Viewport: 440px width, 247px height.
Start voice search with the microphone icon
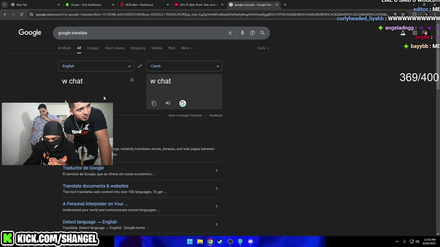click(242, 33)
